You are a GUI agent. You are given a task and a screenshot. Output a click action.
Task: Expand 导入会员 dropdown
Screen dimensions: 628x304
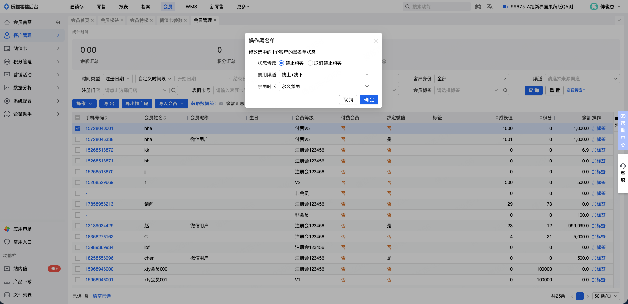click(172, 104)
